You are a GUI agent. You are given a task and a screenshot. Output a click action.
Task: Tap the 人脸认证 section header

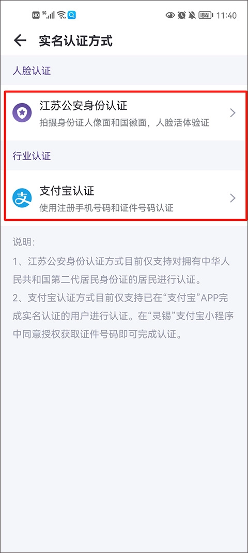pyautogui.click(x=32, y=70)
